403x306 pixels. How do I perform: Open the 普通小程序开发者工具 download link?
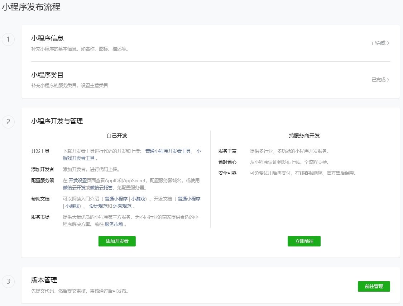(168, 151)
